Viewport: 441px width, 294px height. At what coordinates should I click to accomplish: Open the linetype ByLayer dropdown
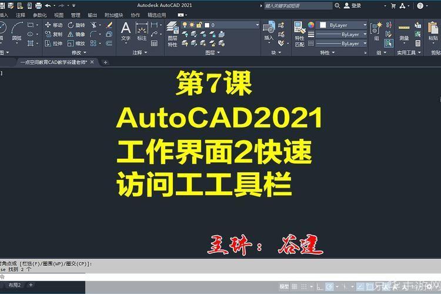point(342,44)
